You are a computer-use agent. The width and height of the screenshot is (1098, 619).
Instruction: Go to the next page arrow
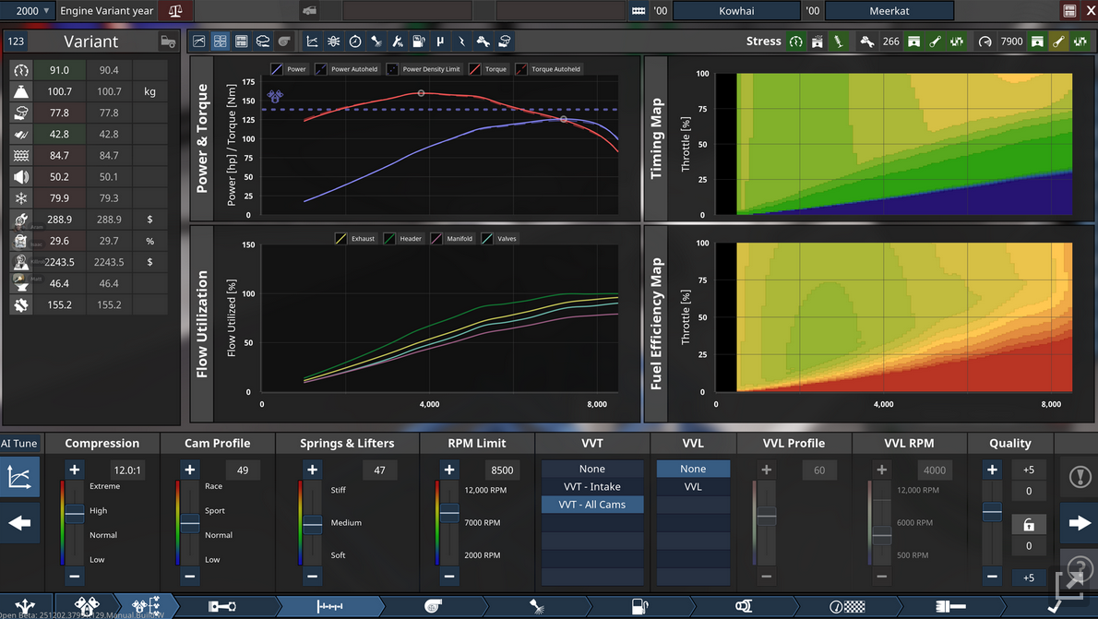tap(1080, 523)
